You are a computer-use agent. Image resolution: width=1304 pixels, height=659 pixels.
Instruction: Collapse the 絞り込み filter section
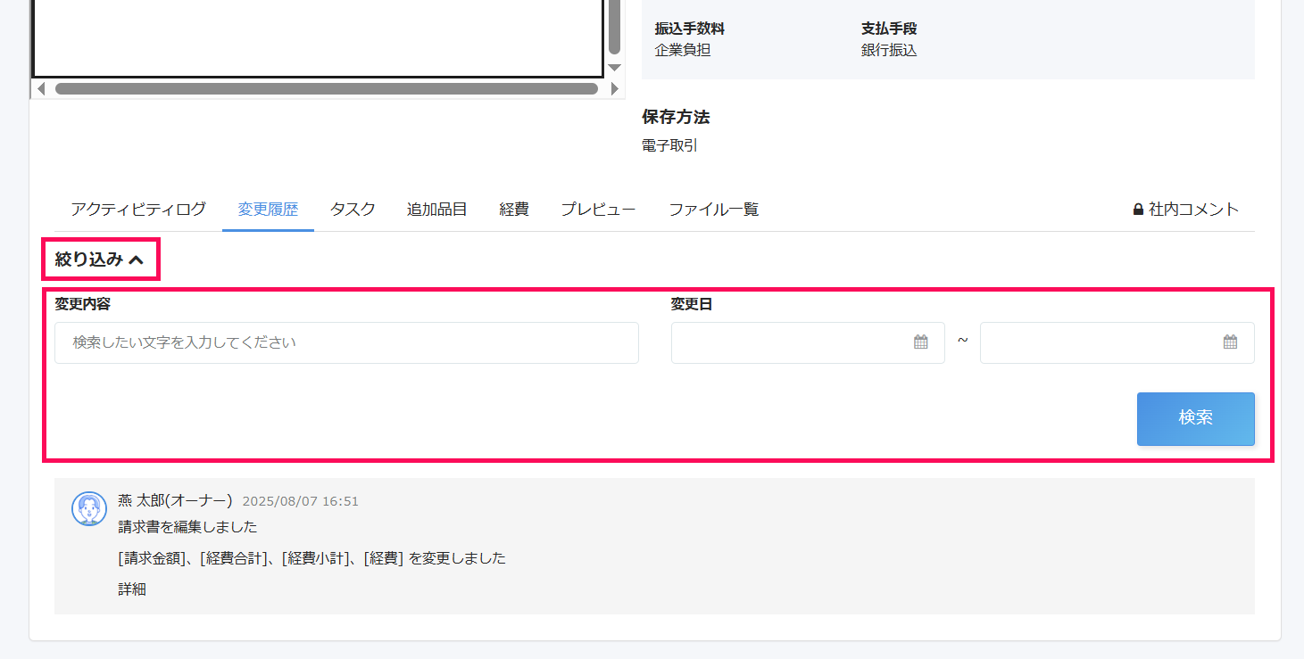(99, 259)
